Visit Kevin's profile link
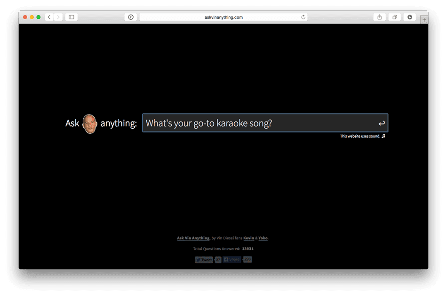 click(x=248, y=238)
